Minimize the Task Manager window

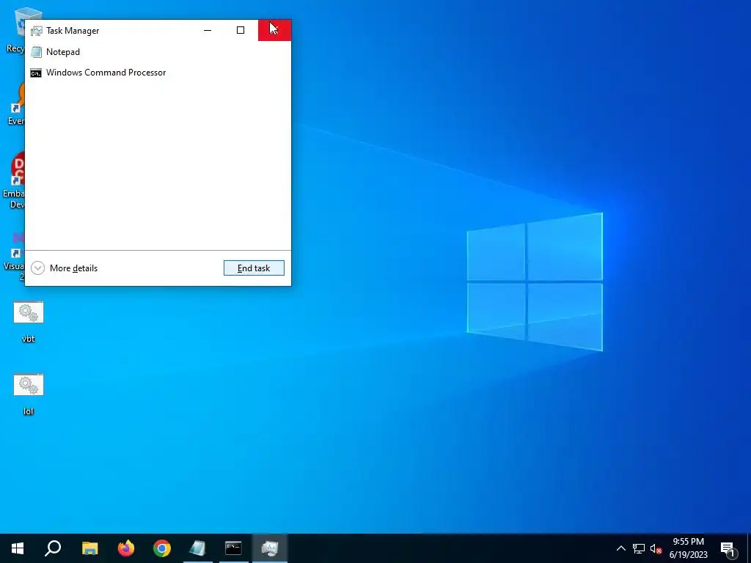point(208,30)
